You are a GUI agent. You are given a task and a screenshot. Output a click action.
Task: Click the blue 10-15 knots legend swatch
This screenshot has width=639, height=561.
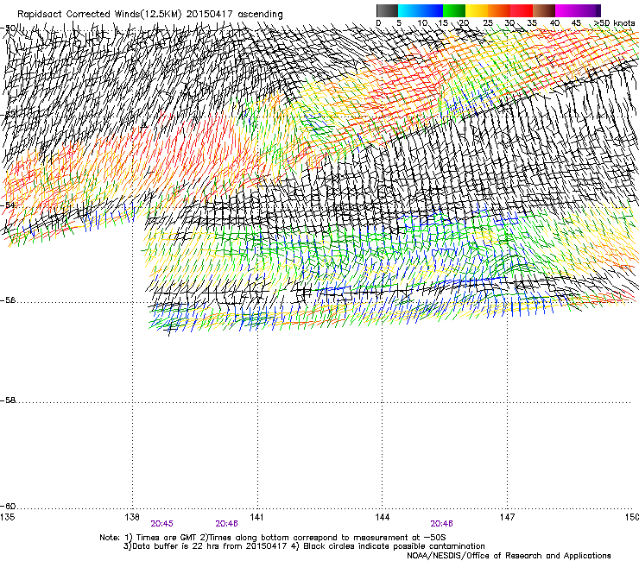coord(432,10)
